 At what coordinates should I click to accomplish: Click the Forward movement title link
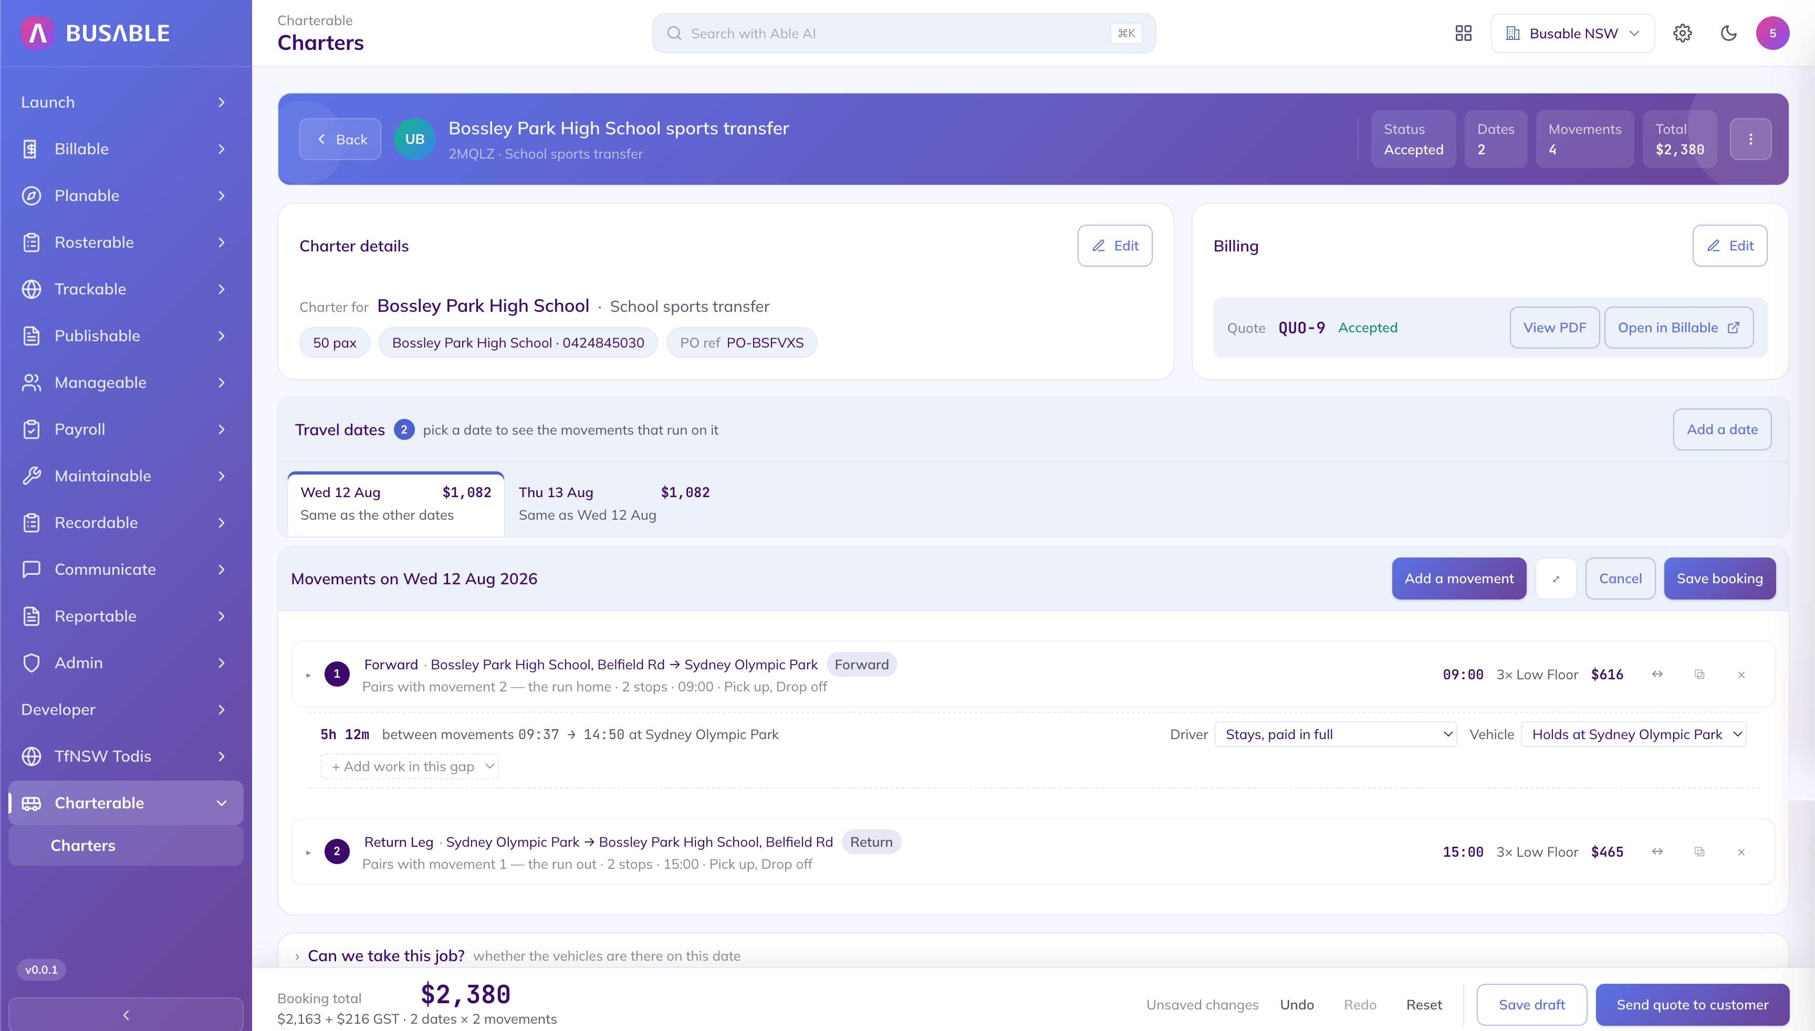click(x=390, y=664)
